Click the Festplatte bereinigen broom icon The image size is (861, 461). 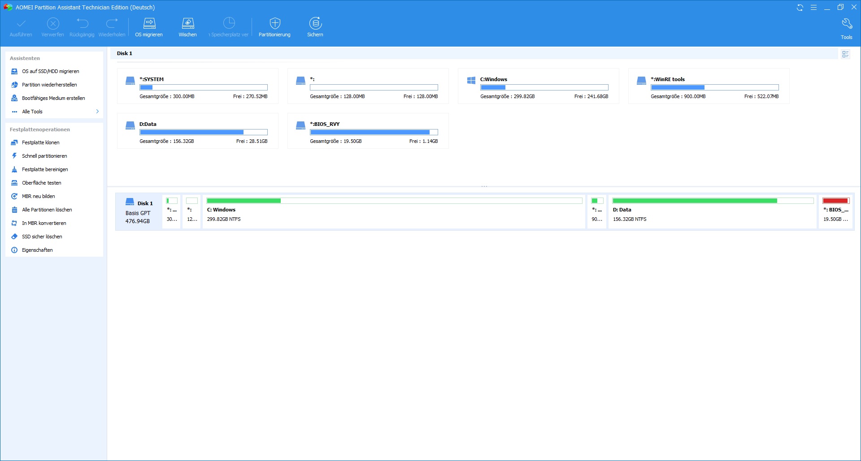[14, 169]
